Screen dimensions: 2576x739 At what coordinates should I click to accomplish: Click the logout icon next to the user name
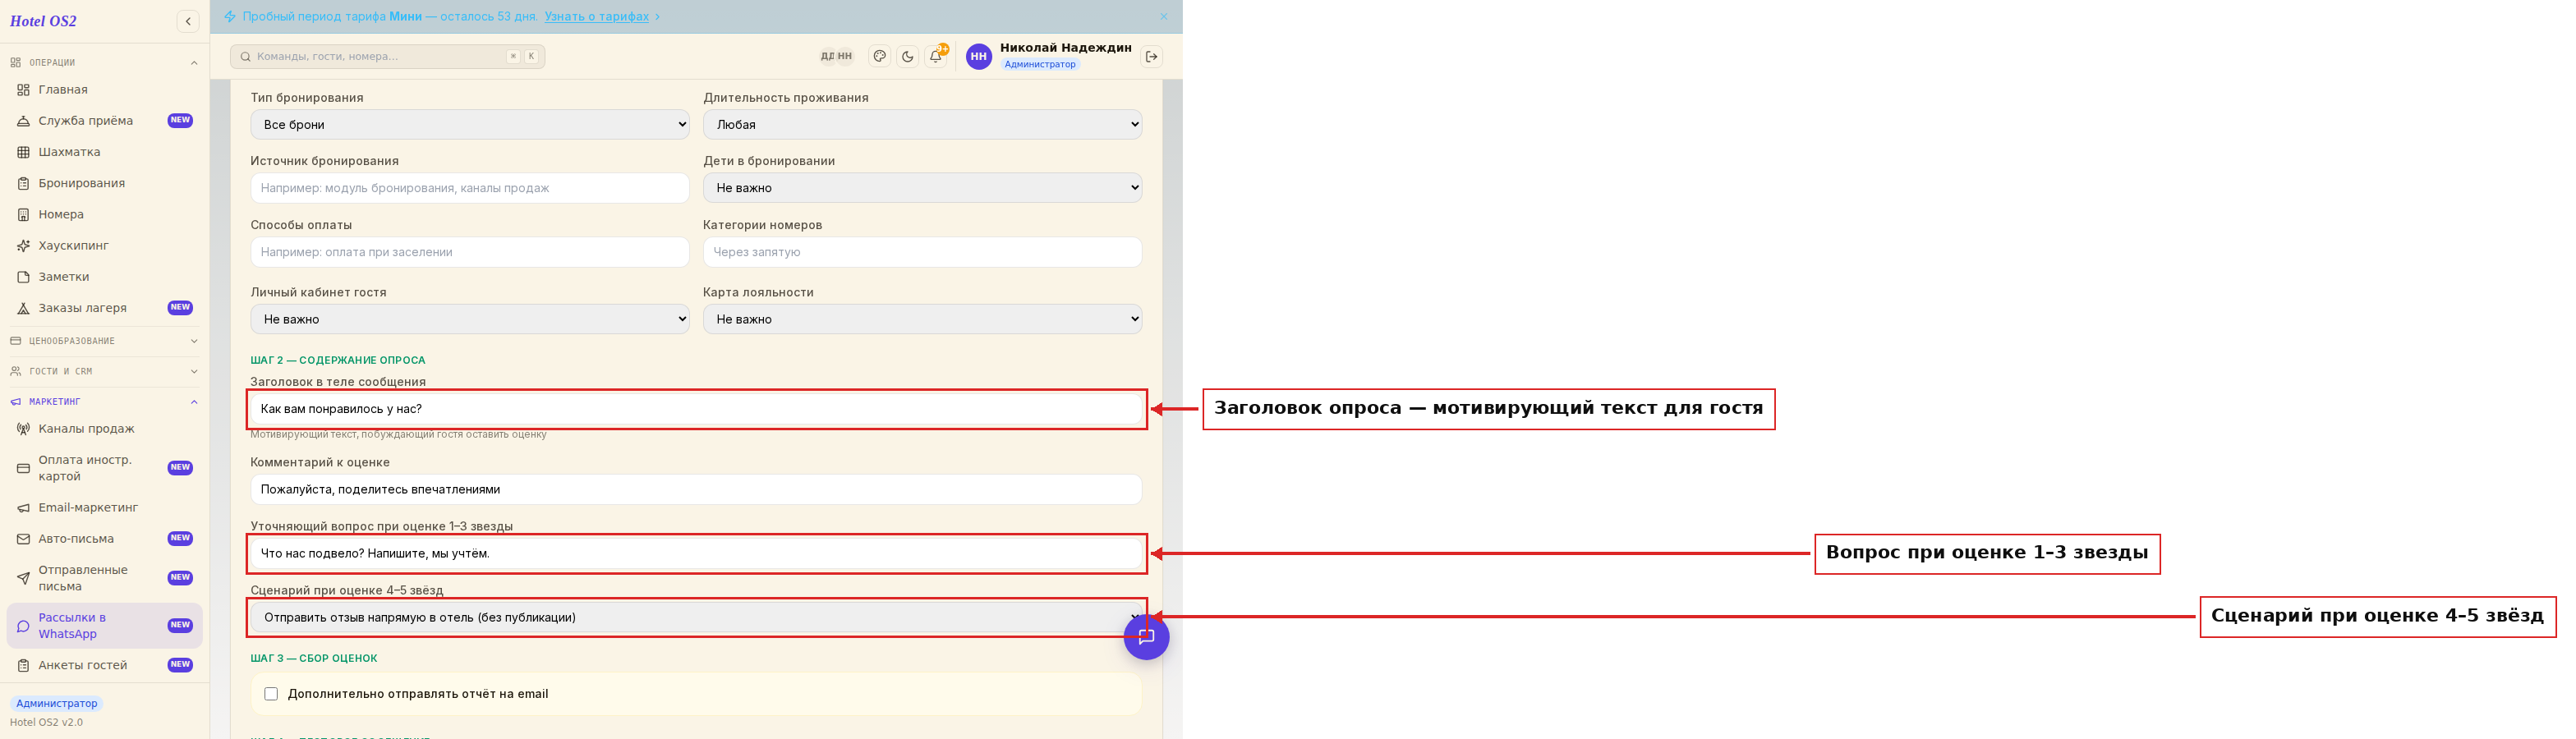(1151, 56)
